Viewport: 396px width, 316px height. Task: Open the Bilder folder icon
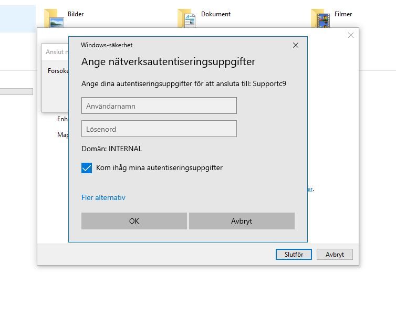tap(54, 18)
